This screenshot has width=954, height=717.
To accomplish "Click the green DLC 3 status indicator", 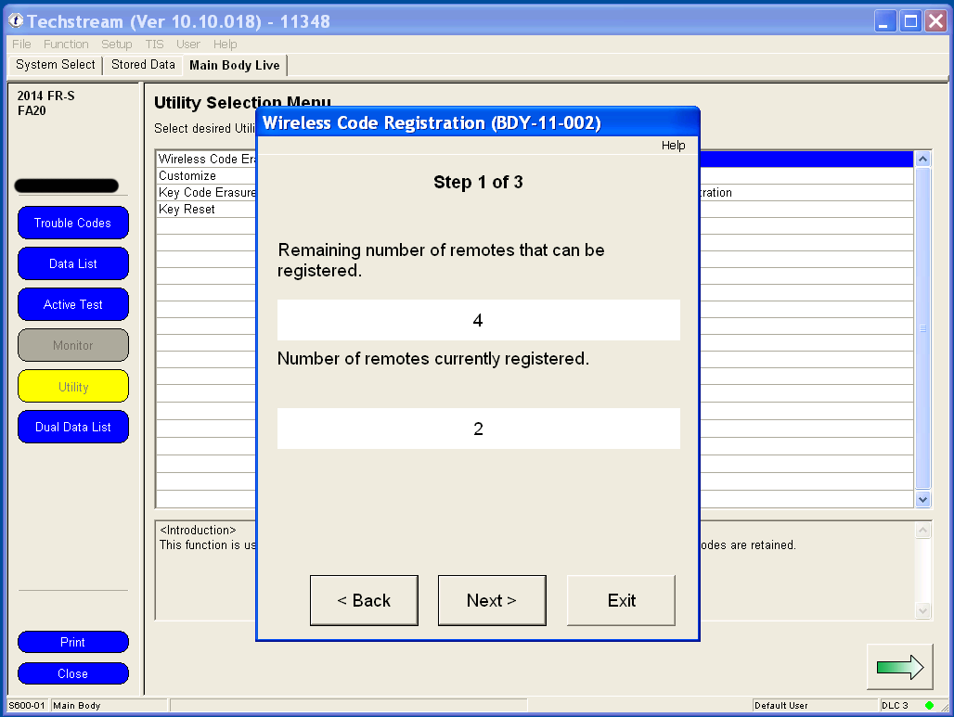I will [929, 706].
